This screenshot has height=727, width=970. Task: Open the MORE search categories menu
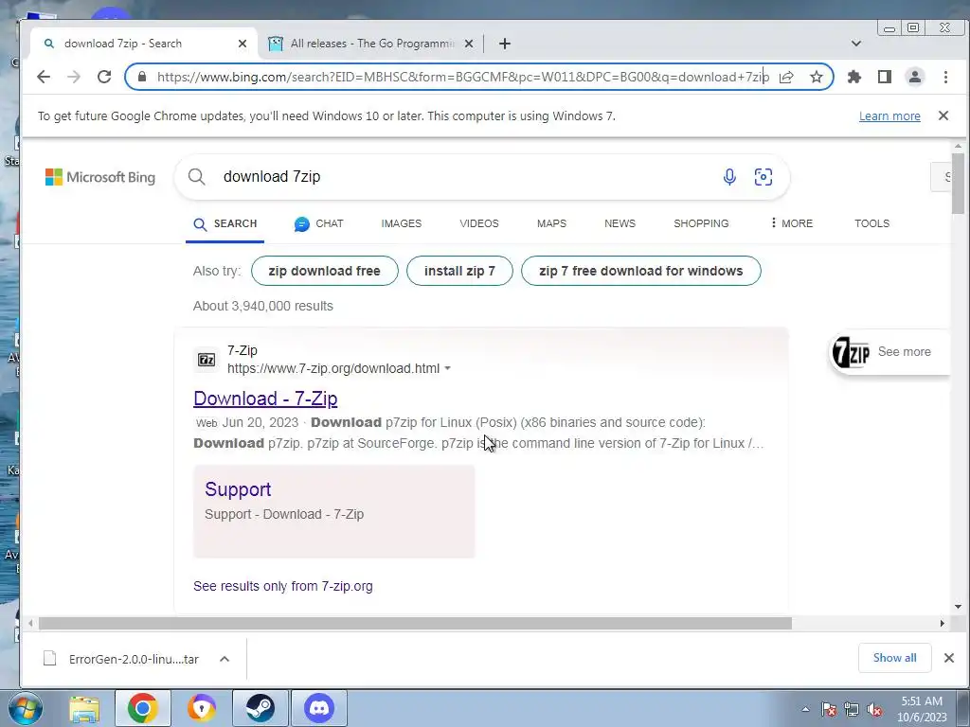point(791,223)
